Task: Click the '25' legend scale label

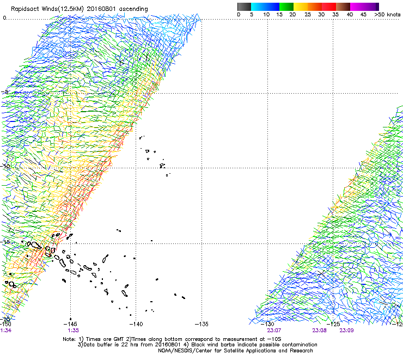Action: pyautogui.click(x=308, y=15)
